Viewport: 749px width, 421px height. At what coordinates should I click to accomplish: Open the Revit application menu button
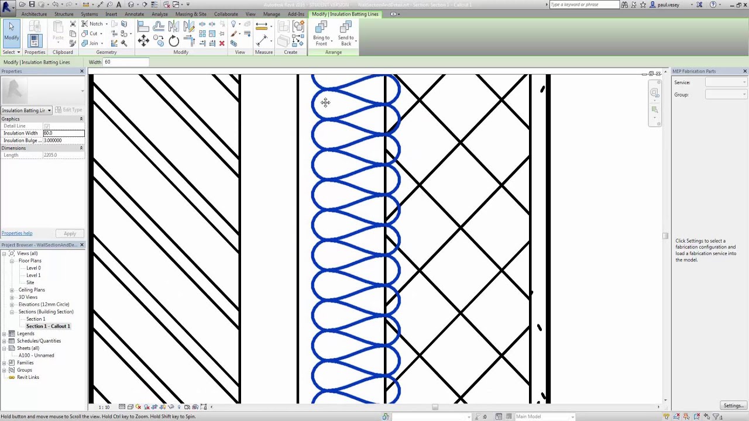tap(8, 7)
